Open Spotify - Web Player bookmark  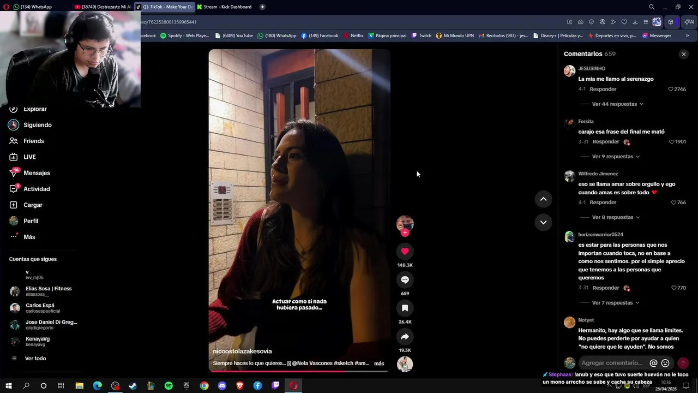184,35
